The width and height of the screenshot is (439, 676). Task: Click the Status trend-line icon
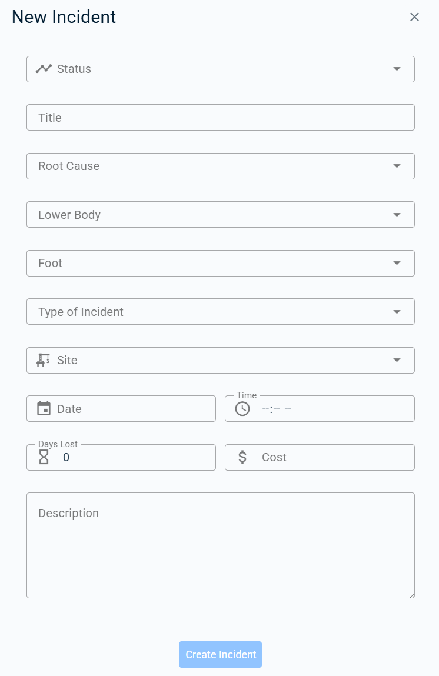click(44, 69)
